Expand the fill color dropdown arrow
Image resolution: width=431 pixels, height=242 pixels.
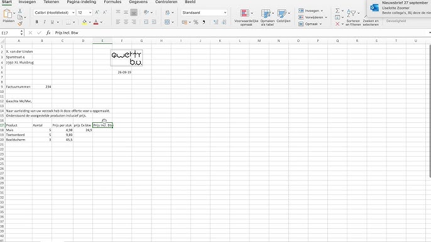pos(90,22)
